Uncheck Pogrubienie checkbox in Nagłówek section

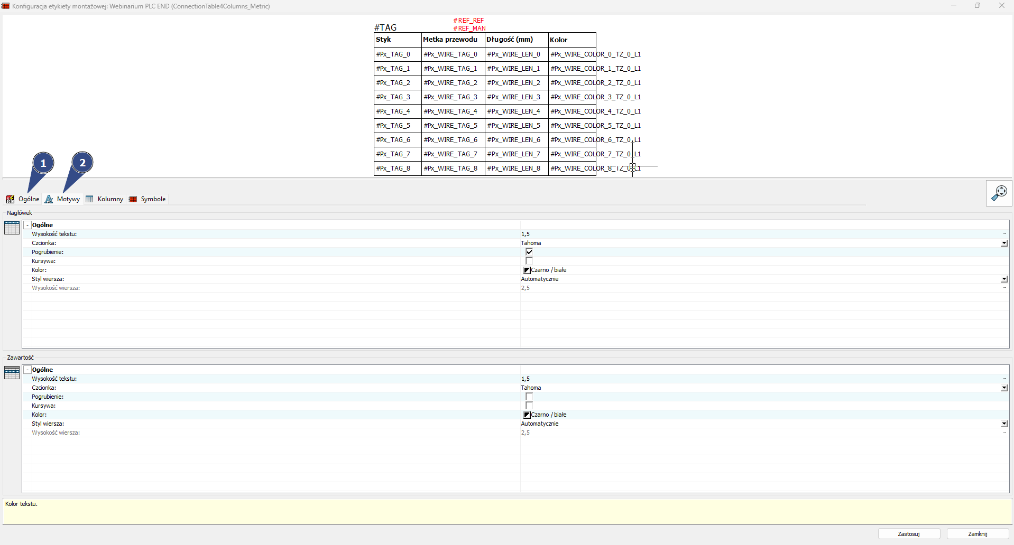(x=529, y=252)
